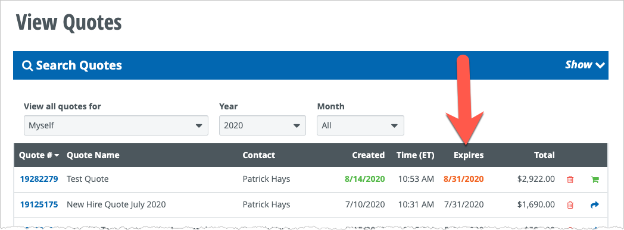Open the Year dropdown showing 2020

click(262, 125)
